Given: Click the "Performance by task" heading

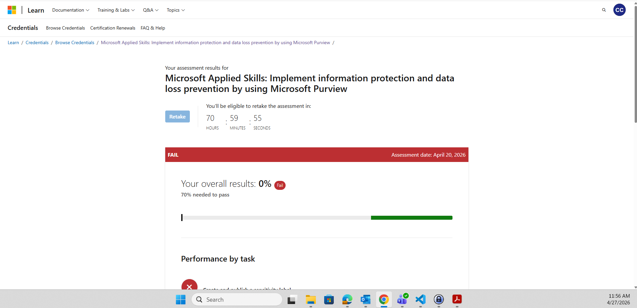Looking at the screenshot, I should click(x=218, y=259).
